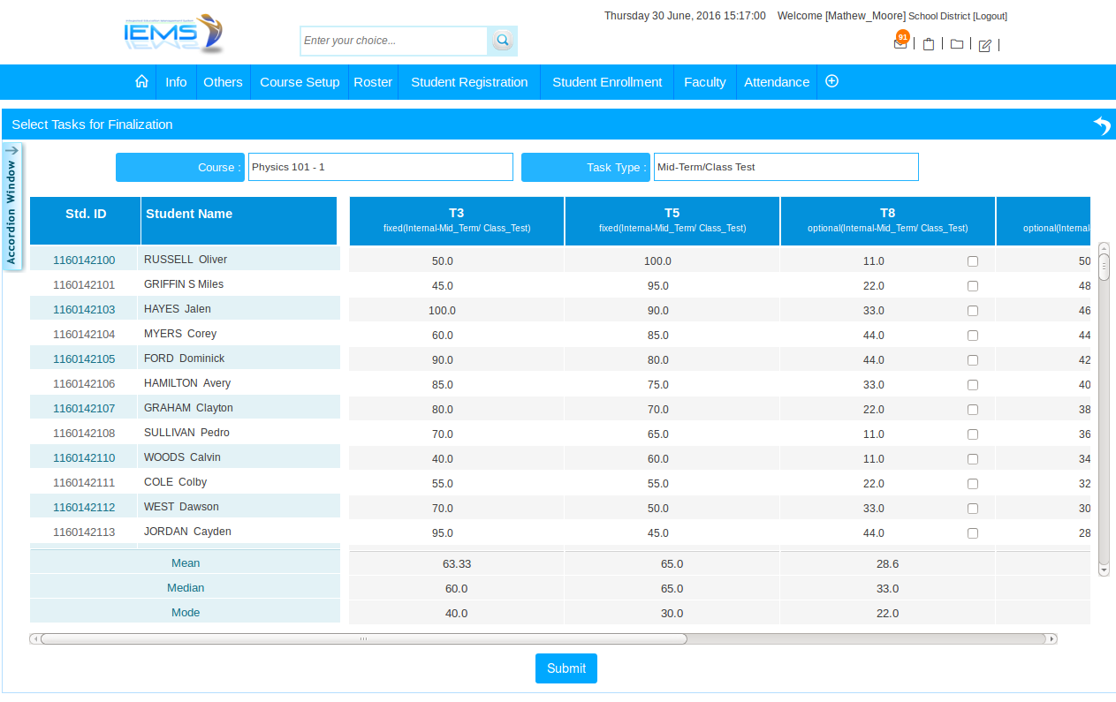
Task: Click student ID 1160142107
Action: [84, 408]
